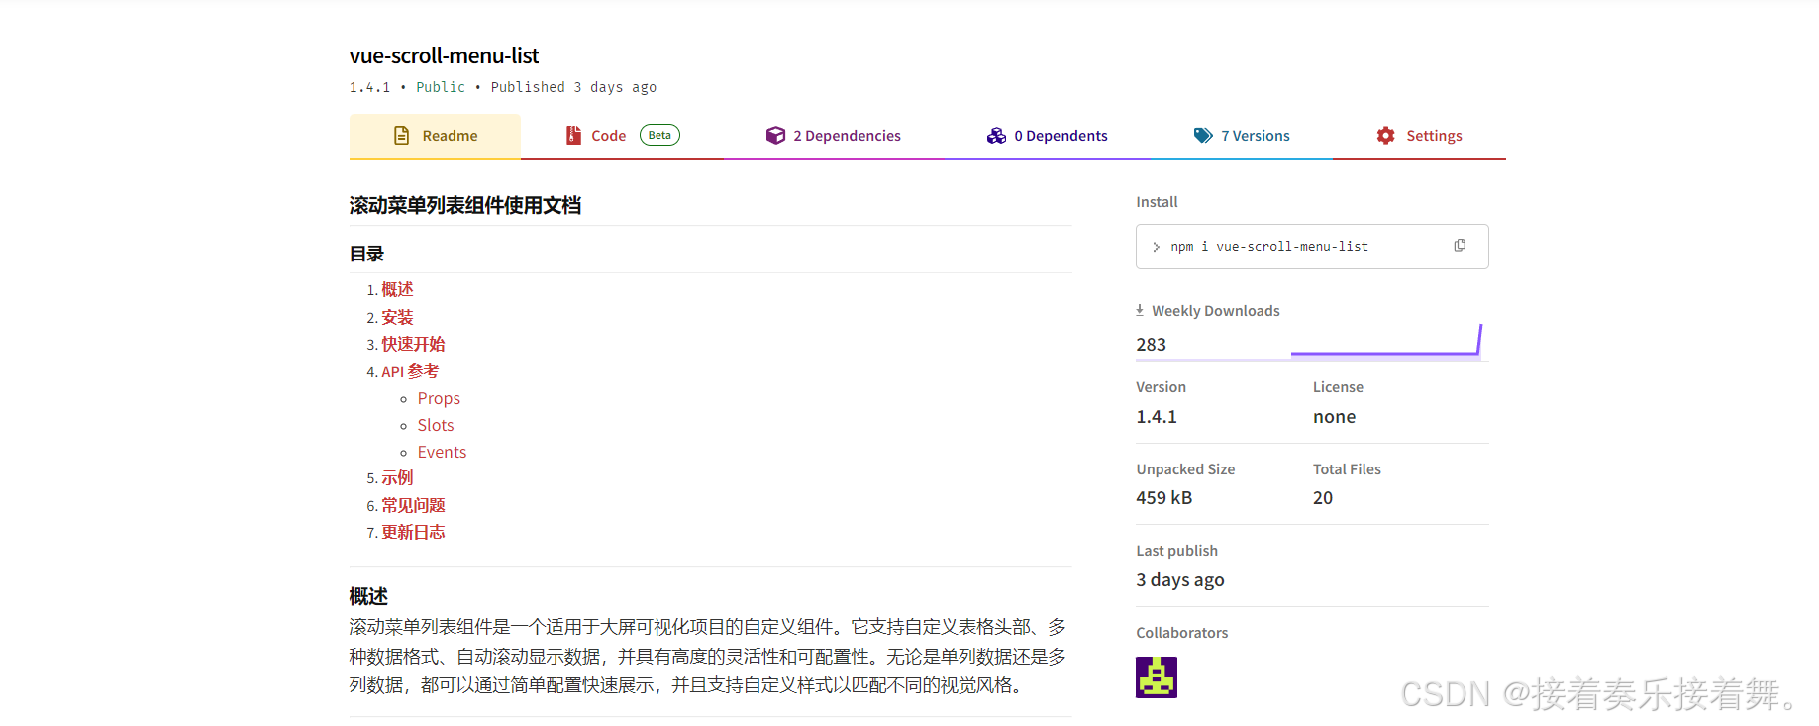
Task: Click the Dependencies cube icon
Action: click(775, 136)
